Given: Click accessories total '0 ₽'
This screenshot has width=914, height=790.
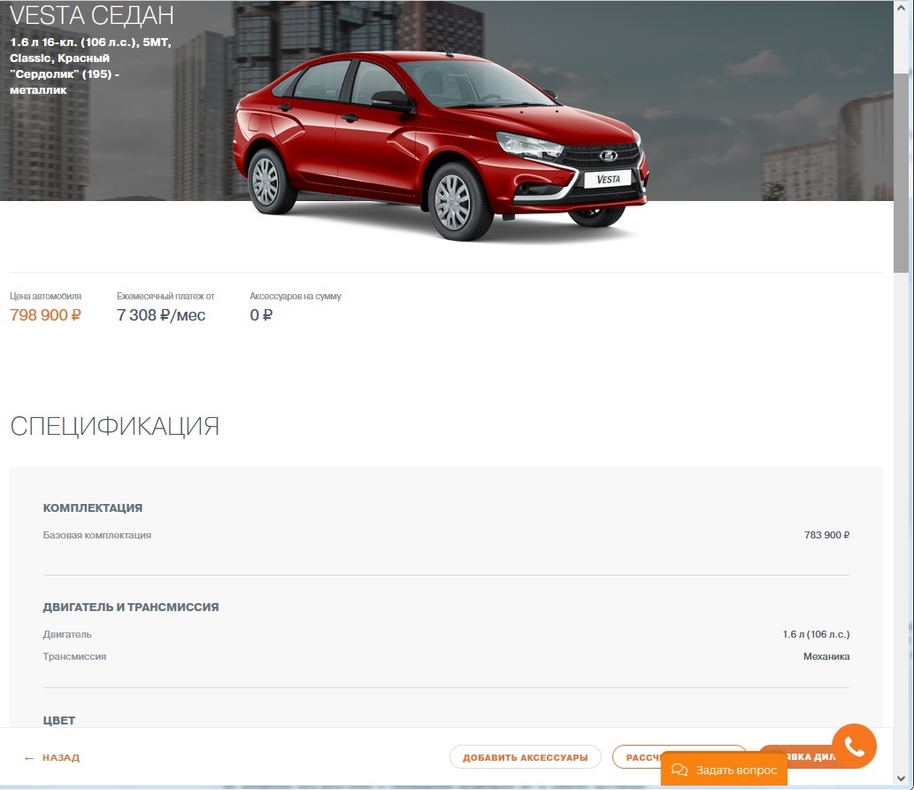Looking at the screenshot, I should (261, 315).
